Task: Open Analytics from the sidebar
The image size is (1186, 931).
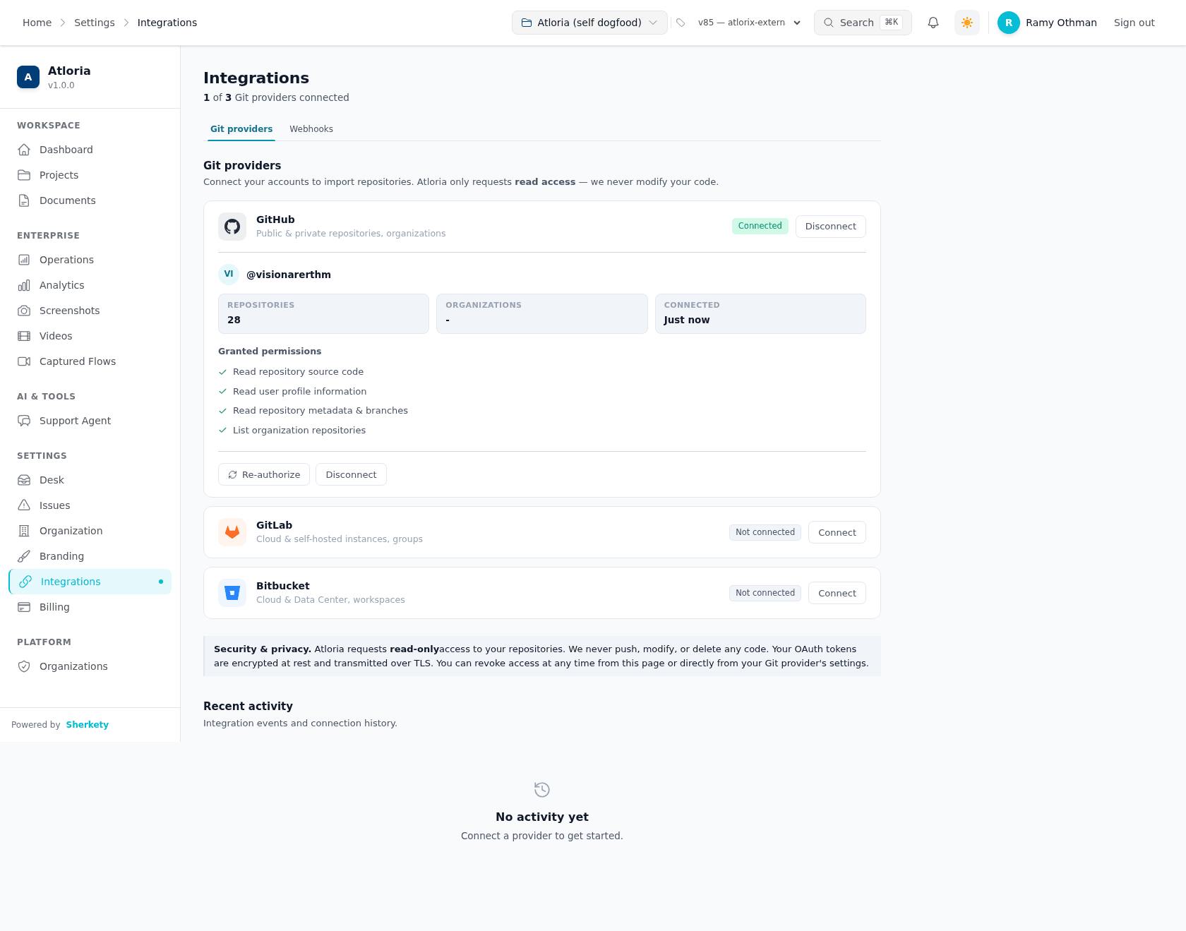Action: click(x=90, y=285)
